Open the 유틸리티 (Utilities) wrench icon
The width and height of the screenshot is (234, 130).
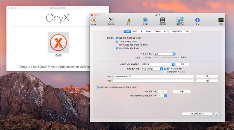point(162,21)
